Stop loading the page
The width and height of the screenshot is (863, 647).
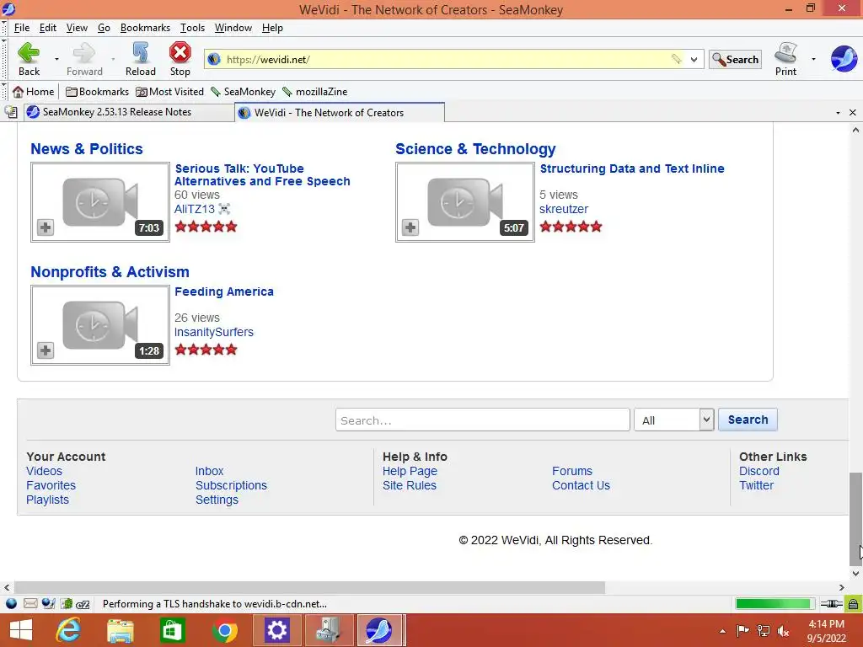tap(180, 59)
